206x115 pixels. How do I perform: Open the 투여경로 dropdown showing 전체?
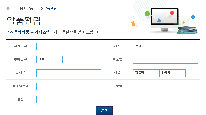[x=49, y=60]
